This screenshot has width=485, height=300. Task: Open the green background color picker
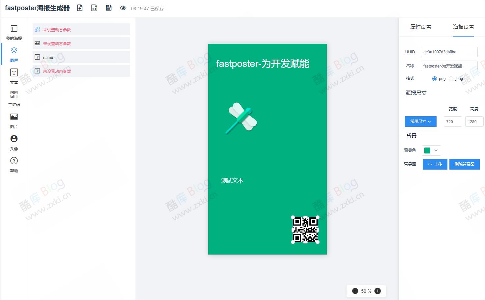[431, 150]
